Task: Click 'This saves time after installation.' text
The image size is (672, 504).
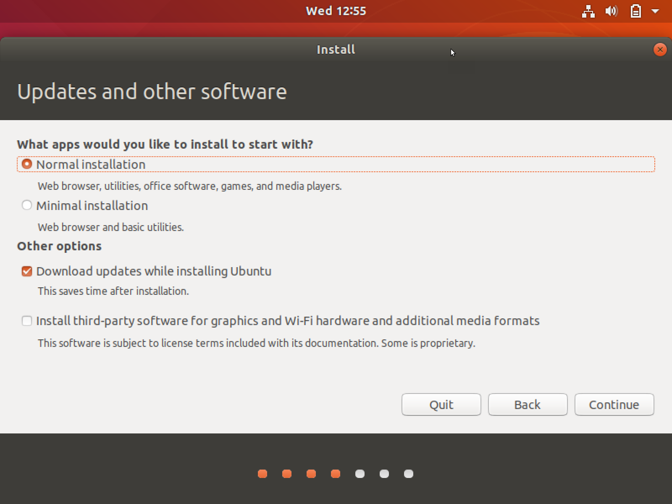Action: [113, 291]
